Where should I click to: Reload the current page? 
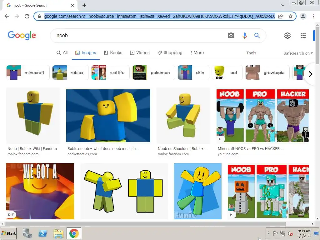[x=27, y=16]
